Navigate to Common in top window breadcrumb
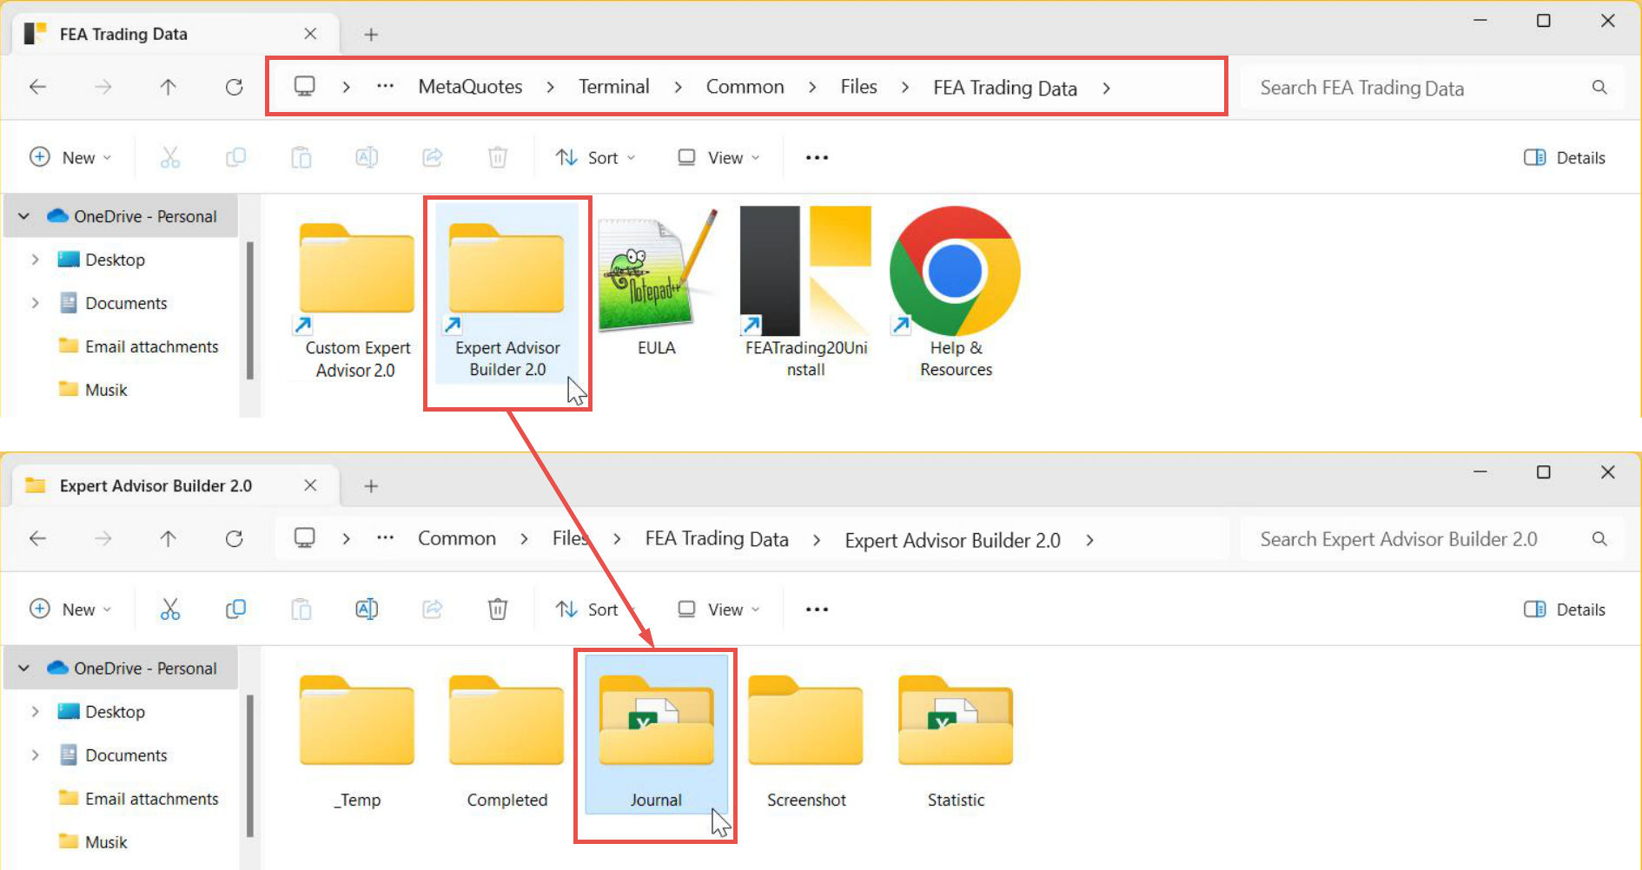This screenshot has height=870, width=1642. coord(745,87)
